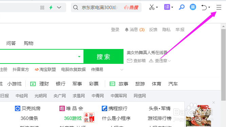Open the 银行 category

61,84
